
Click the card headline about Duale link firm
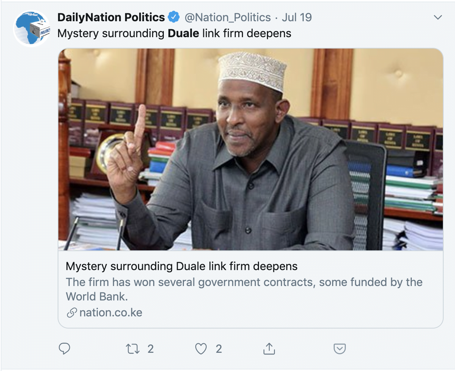[182, 266]
